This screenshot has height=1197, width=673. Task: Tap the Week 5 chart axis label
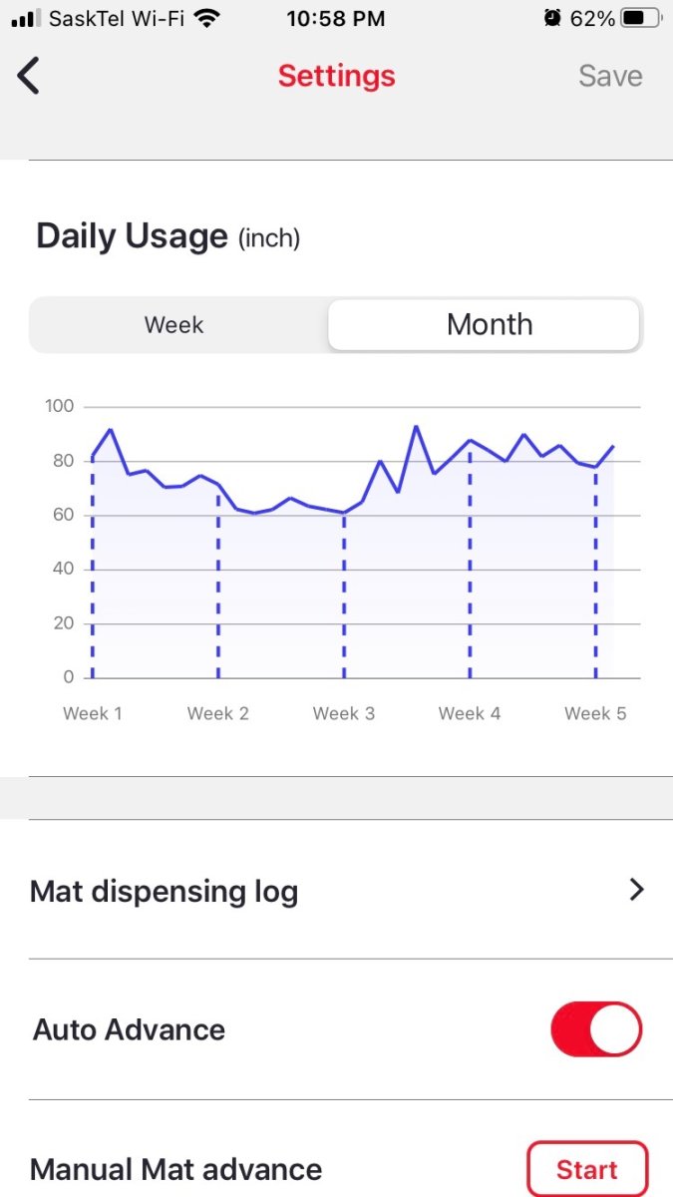[595, 713]
